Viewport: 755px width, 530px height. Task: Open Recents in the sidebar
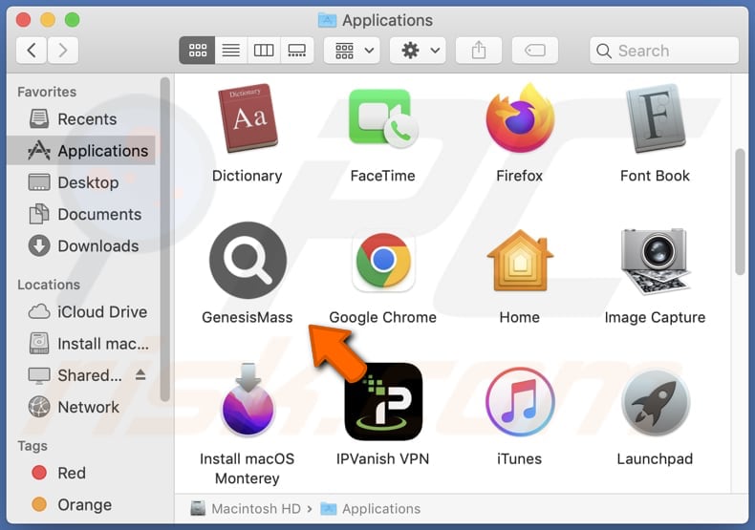[x=81, y=118]
